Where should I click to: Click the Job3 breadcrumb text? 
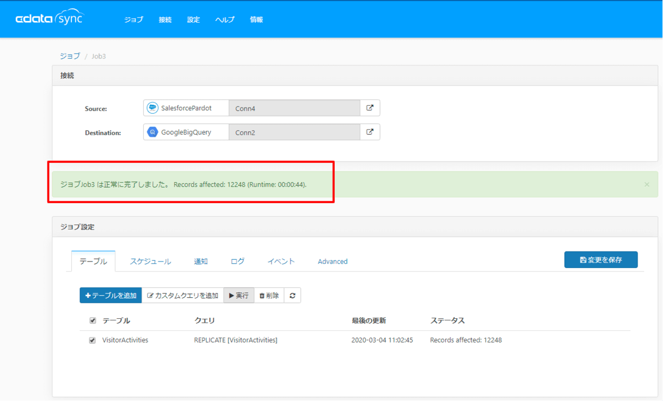[98, 56]
